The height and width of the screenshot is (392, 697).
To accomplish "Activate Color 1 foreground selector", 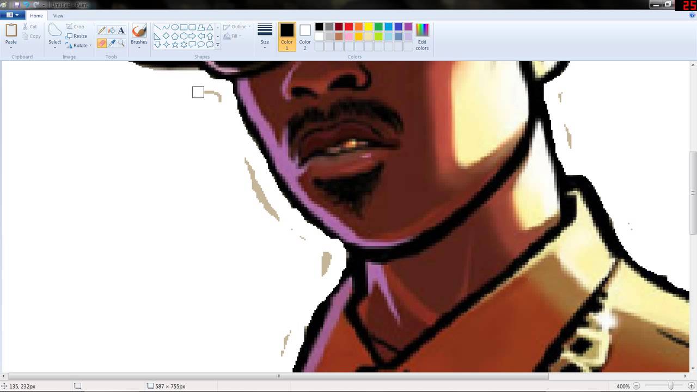I will point(287,36).
